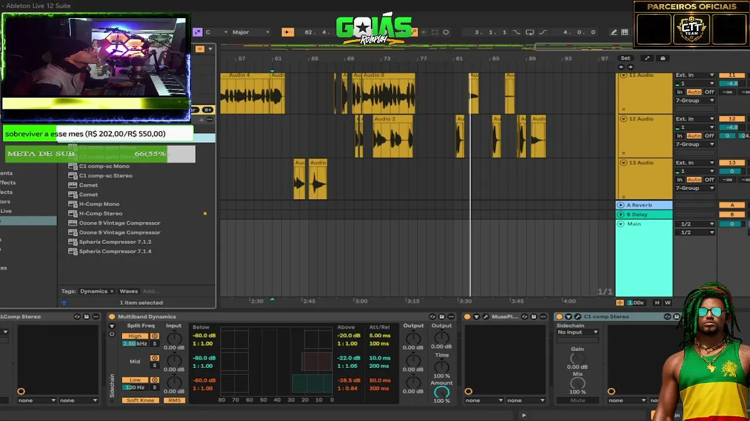Click the lock envelopes icon
This screenshot has width=750, height=421.
[663, 58]
